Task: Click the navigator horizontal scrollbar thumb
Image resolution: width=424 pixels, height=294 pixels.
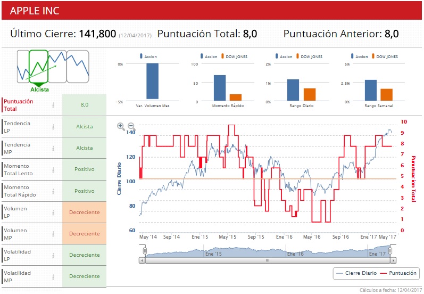Action: (268, 260)
